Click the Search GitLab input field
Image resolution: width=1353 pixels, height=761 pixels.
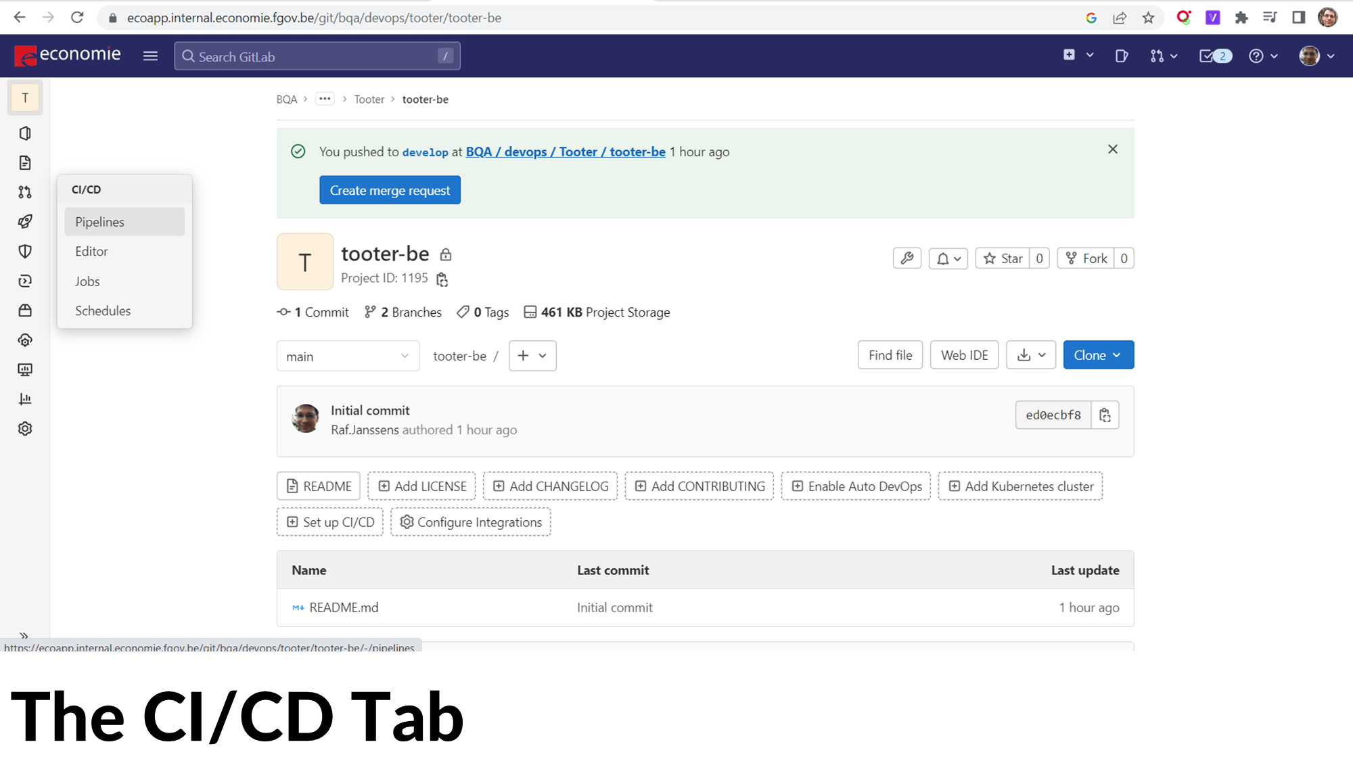click(317, 57)
